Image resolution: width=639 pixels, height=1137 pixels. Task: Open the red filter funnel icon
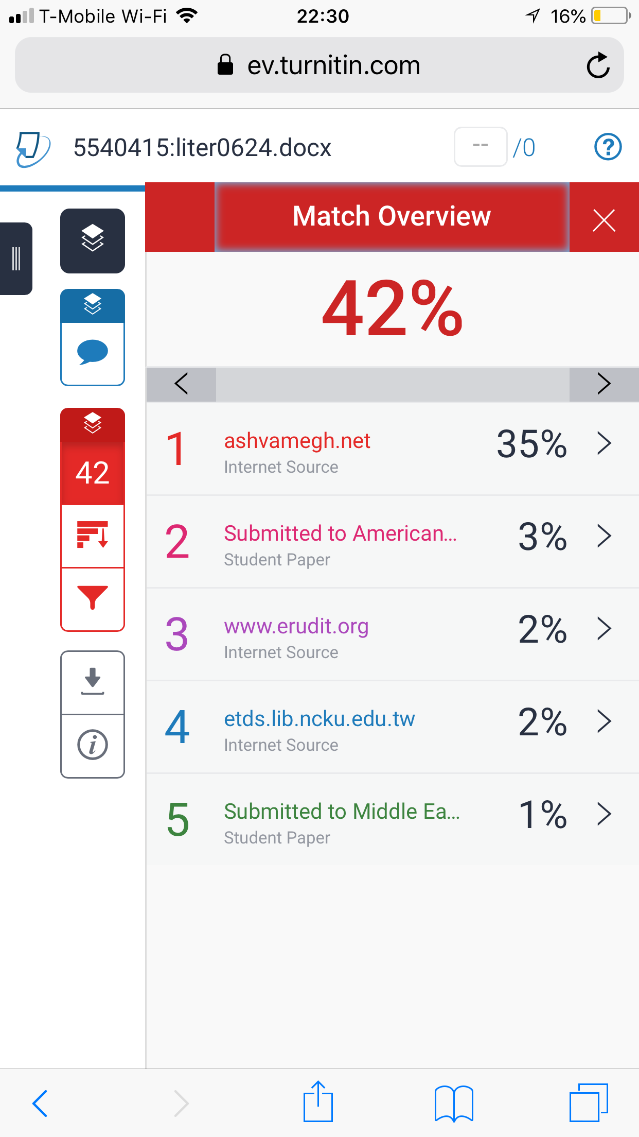click(93, 598)
